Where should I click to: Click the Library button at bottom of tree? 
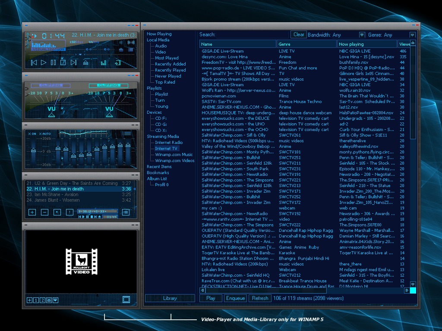170,298
